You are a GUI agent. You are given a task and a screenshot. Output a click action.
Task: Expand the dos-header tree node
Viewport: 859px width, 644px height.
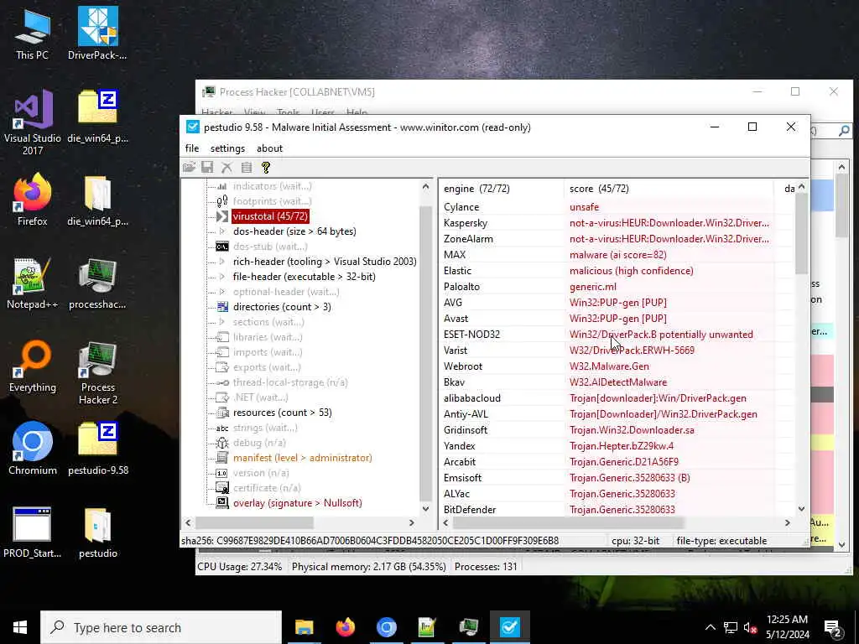pos(221,231)
